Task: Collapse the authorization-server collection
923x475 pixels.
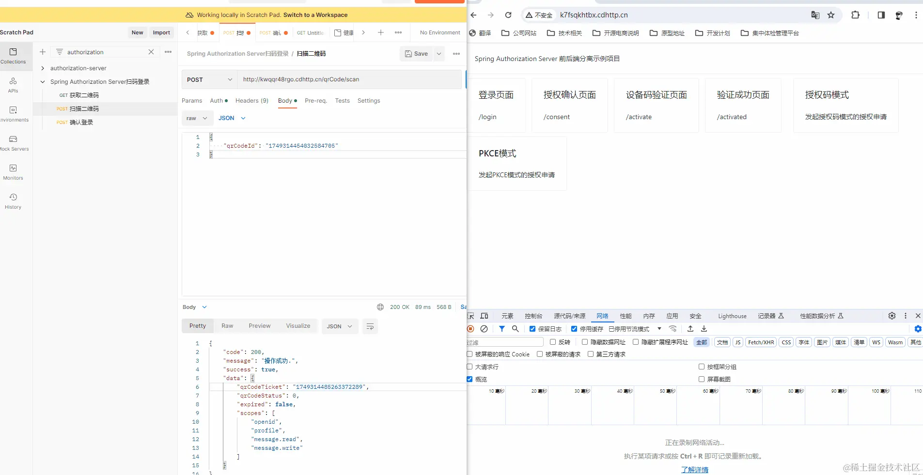Action: coord(43,68)
